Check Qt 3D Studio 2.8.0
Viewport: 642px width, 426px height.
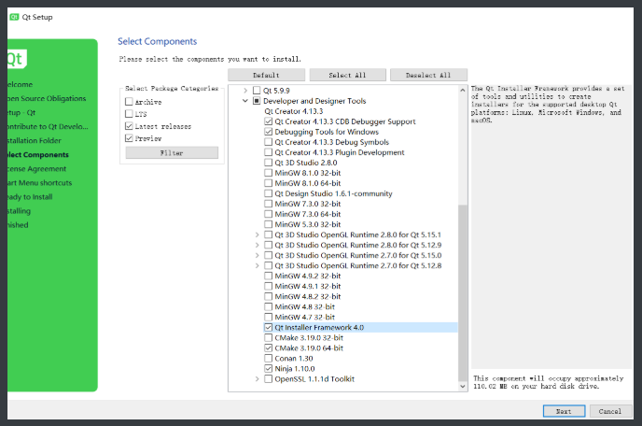(x=268, y=163)
